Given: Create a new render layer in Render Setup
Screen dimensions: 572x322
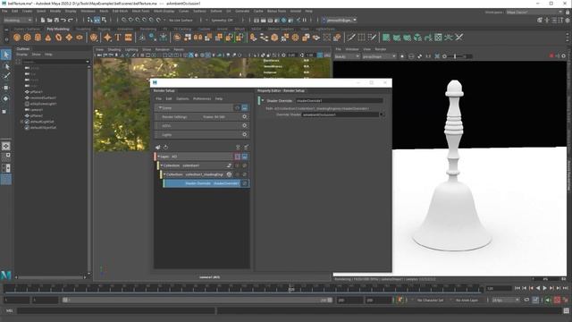Looking at the screenshot, I should tap(157, 147).
